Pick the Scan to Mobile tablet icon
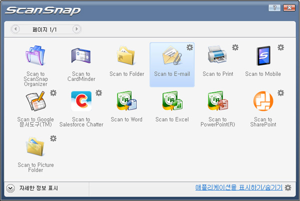Image resolution: width=300 pixels, height=201 pixels. 263,55
